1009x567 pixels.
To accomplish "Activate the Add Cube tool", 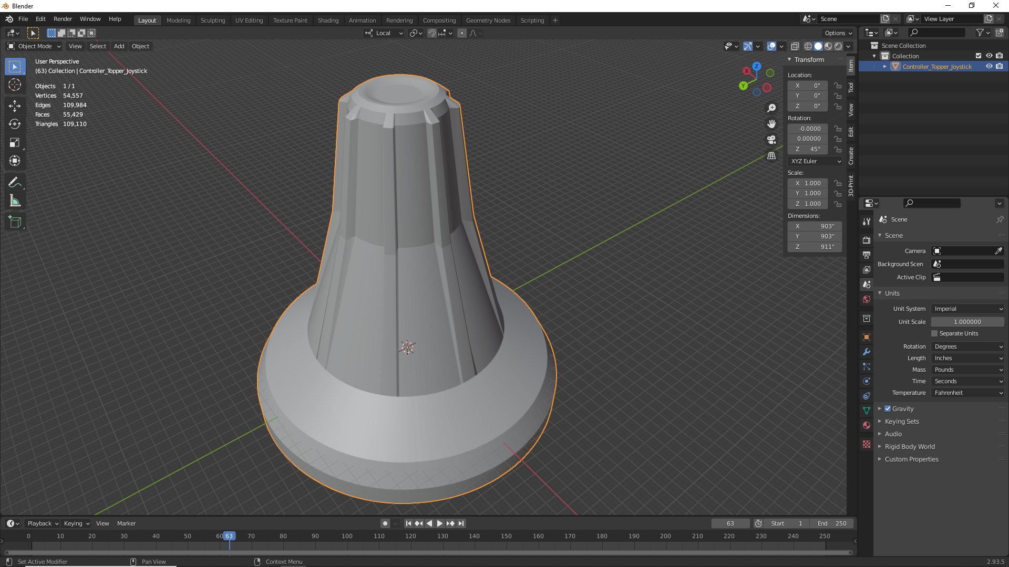I will [x=15, y=222].
